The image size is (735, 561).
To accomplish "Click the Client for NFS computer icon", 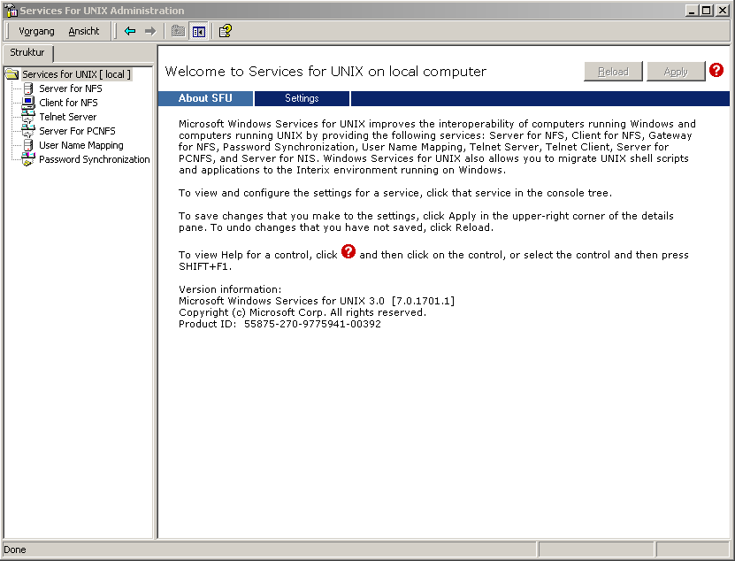I will [28, 103].
